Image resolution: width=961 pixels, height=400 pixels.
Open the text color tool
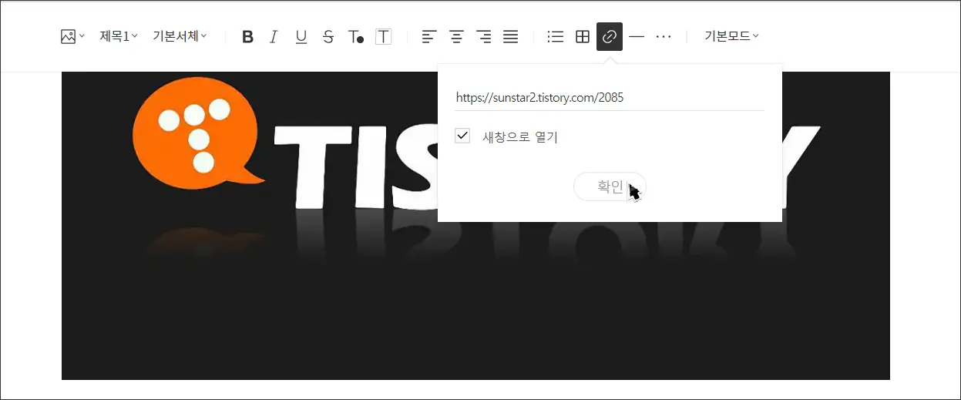pos(355,36)
